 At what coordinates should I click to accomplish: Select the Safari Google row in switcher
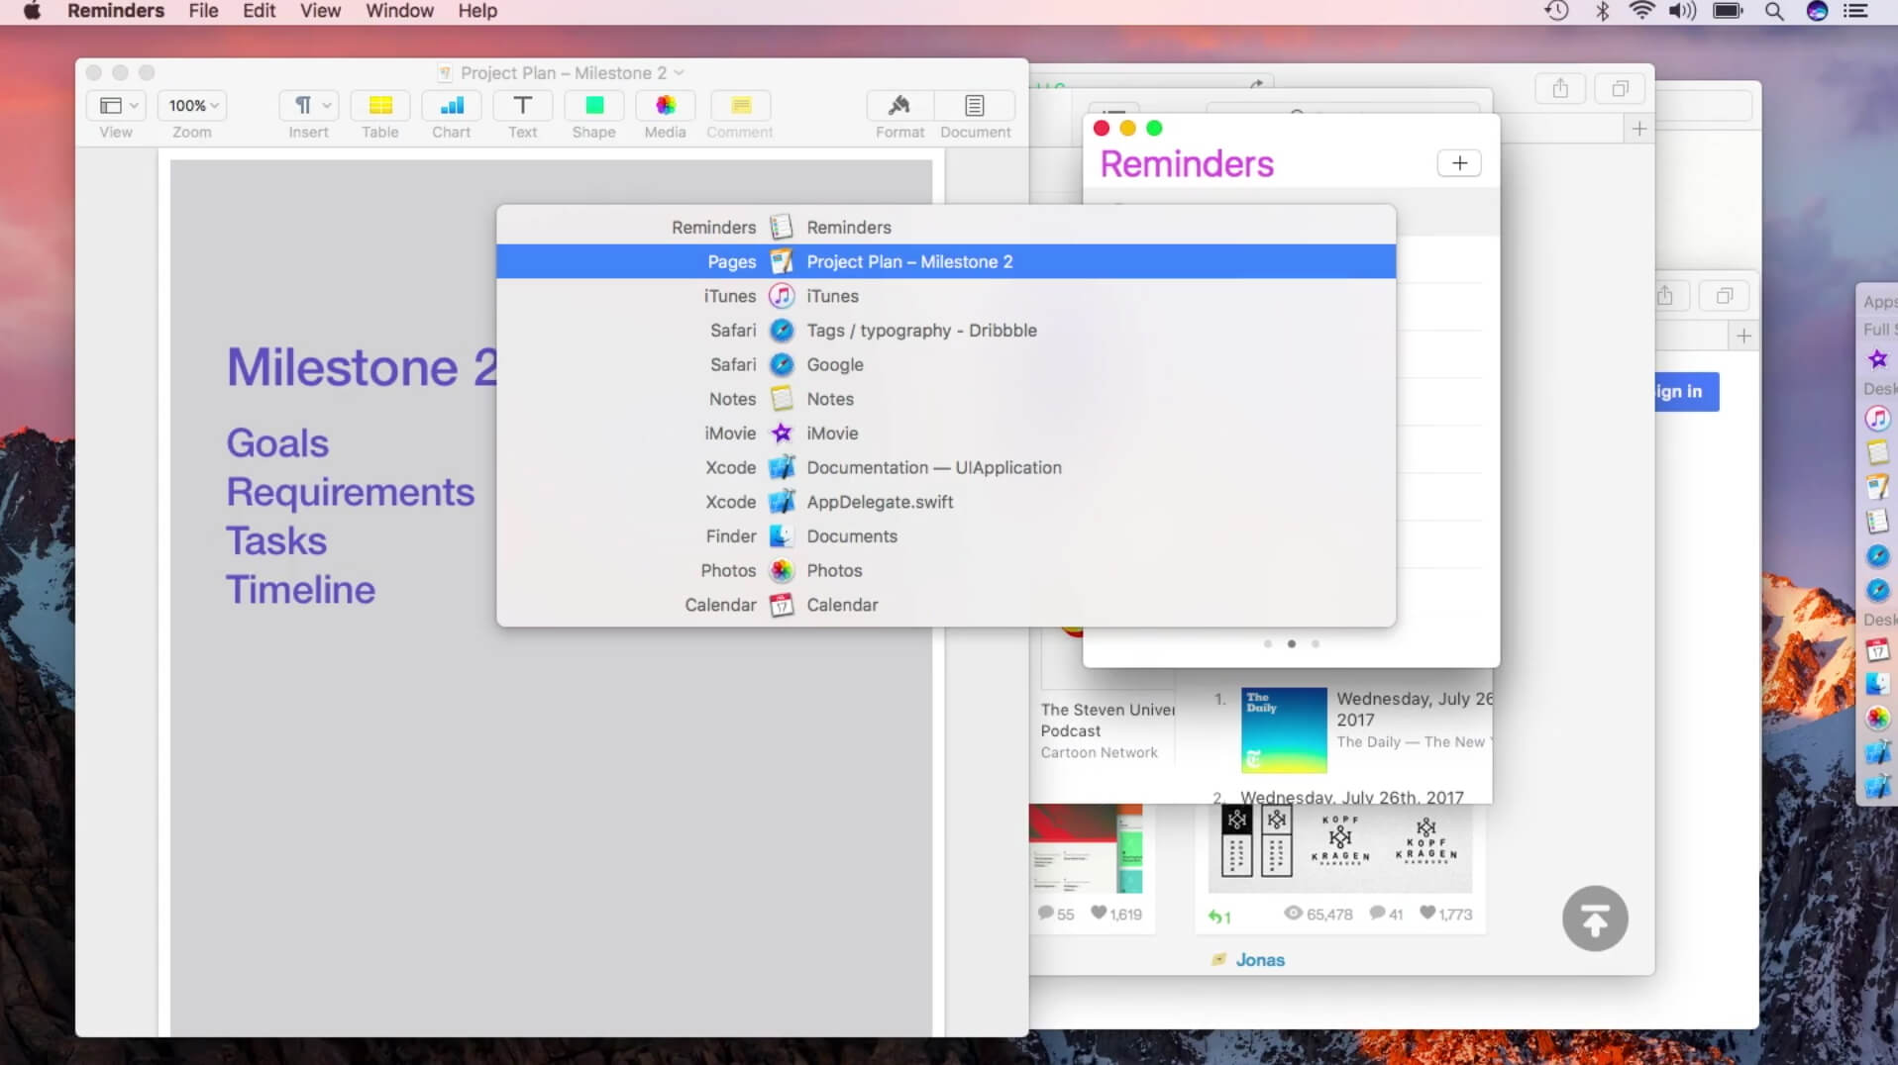tap(946, 364)
